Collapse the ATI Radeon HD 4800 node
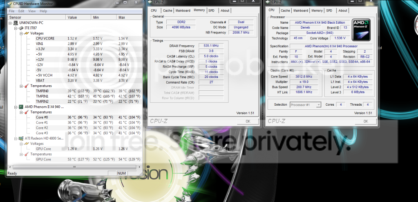Viewport: 418px width, 202px height. tap(16, 138)
